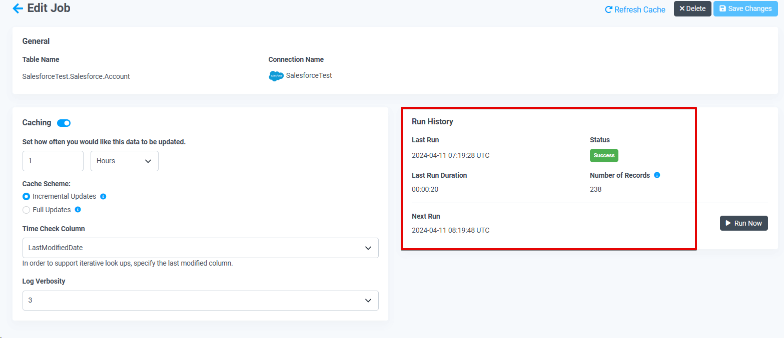Viewport: 784px width, 338px height.
Task: Click the update interval number field
Action: tap(53, 161)
